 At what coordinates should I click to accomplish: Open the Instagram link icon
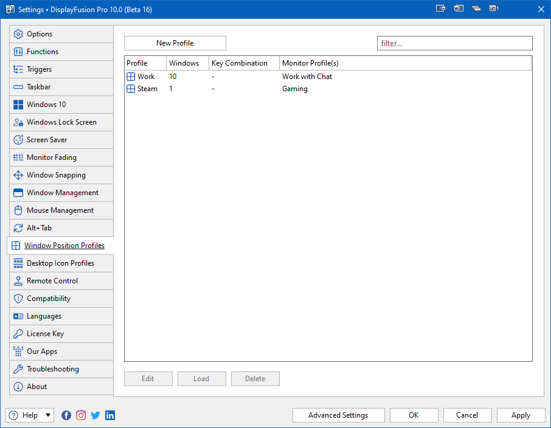click(81, 415)
